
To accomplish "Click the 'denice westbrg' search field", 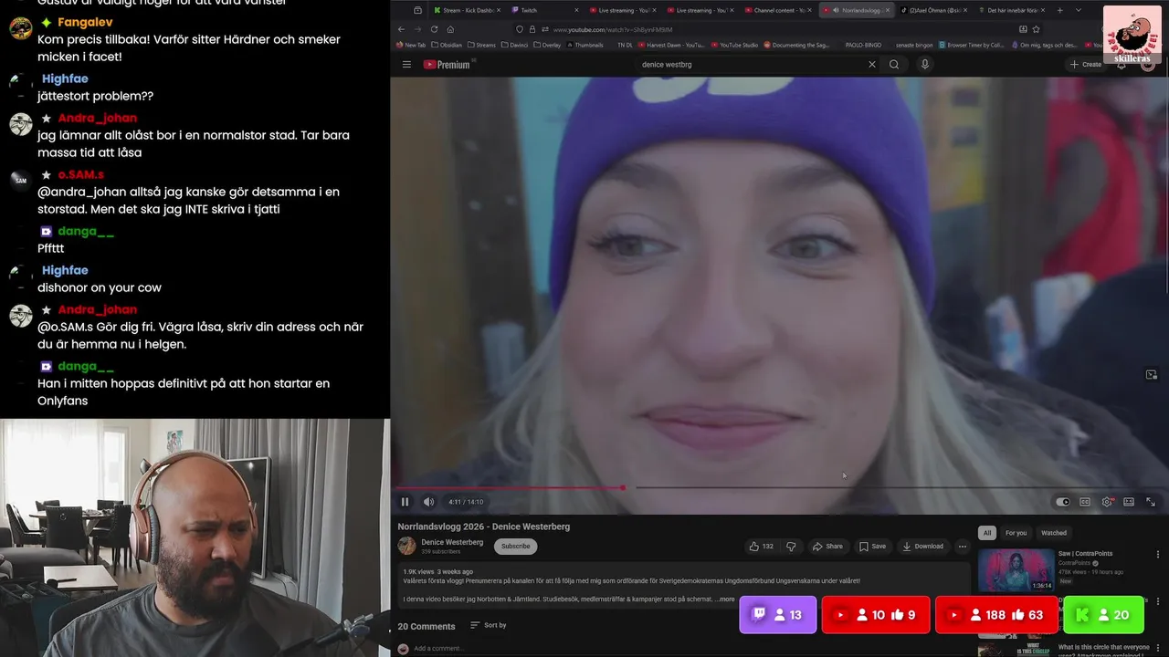I will point(749,65).
